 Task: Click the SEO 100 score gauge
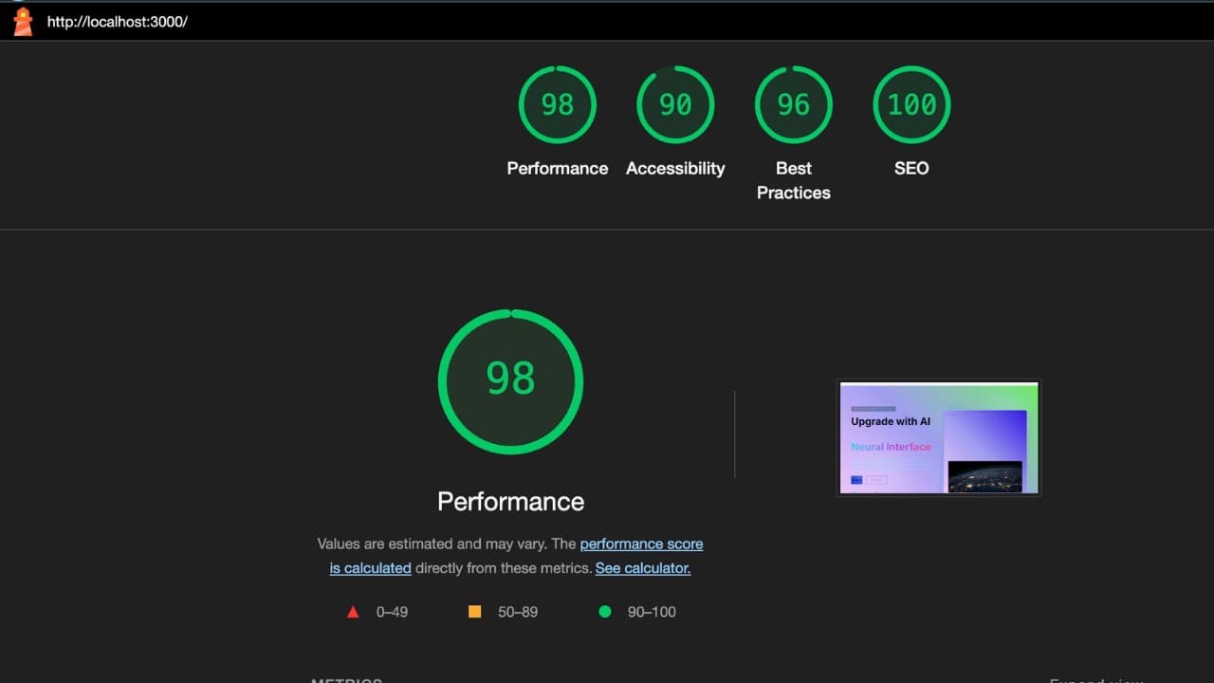[910, 104]
